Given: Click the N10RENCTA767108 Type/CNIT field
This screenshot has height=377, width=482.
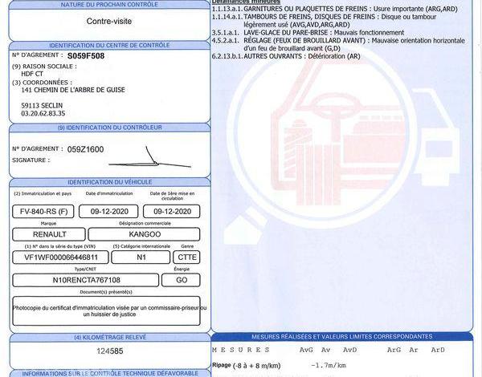Looking at the screenshot, I should 86,280.
